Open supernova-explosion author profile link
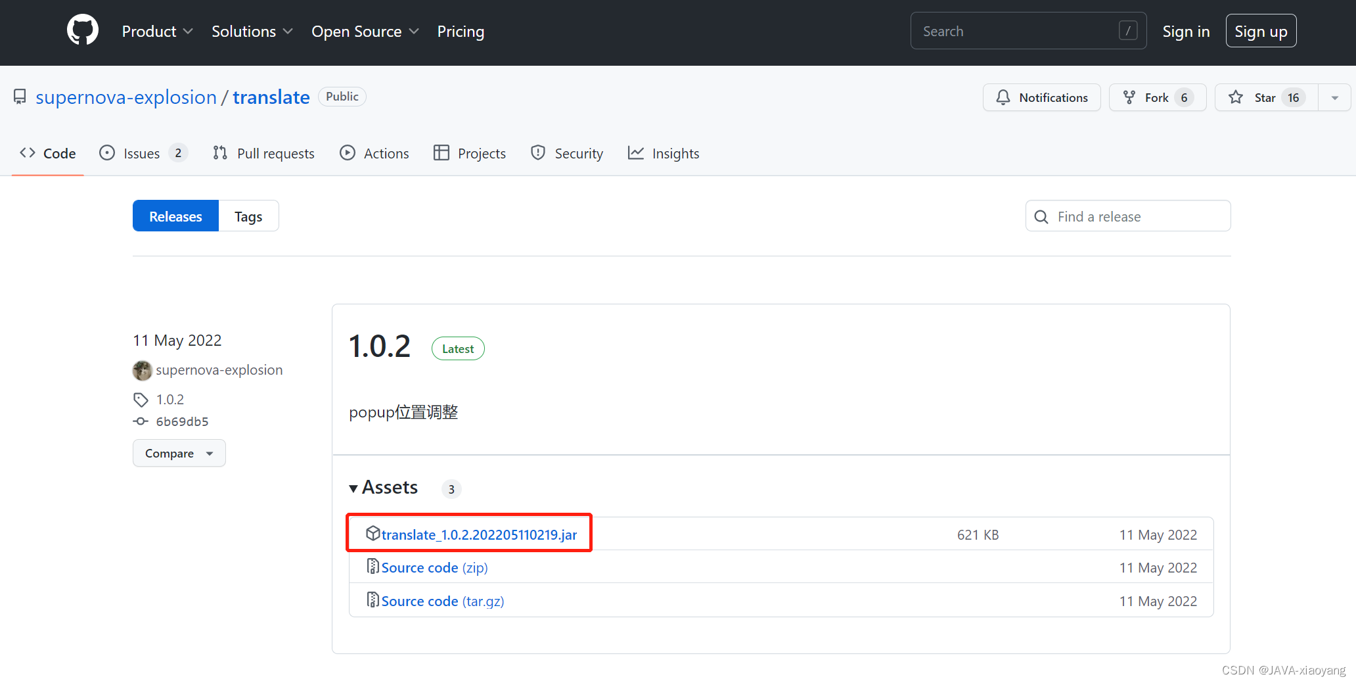The height and width of the screenshot is (683, 1356). coord(219,370)
